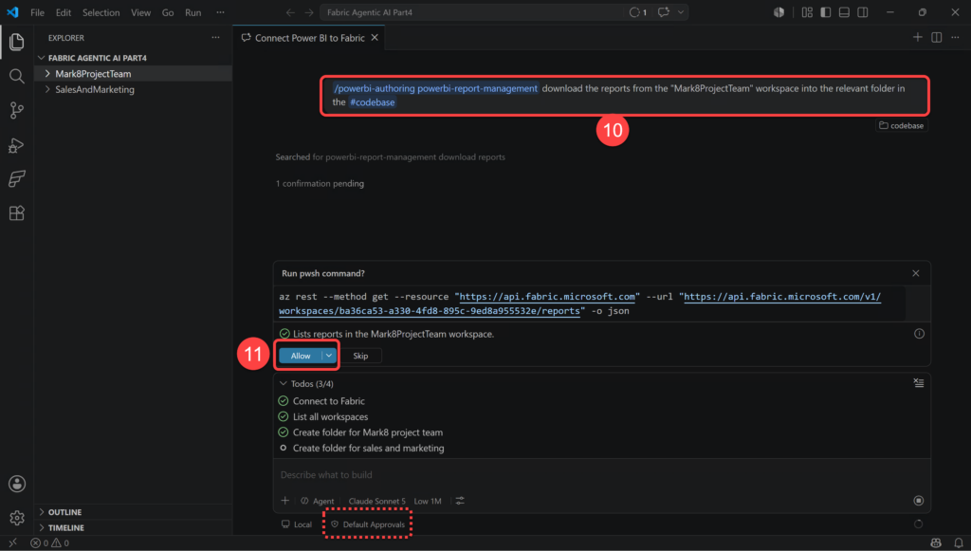The width and height of the screenshot is (971, 551).
Task: Expand the TIMELINE section
Action: click(x=133, y=527)
